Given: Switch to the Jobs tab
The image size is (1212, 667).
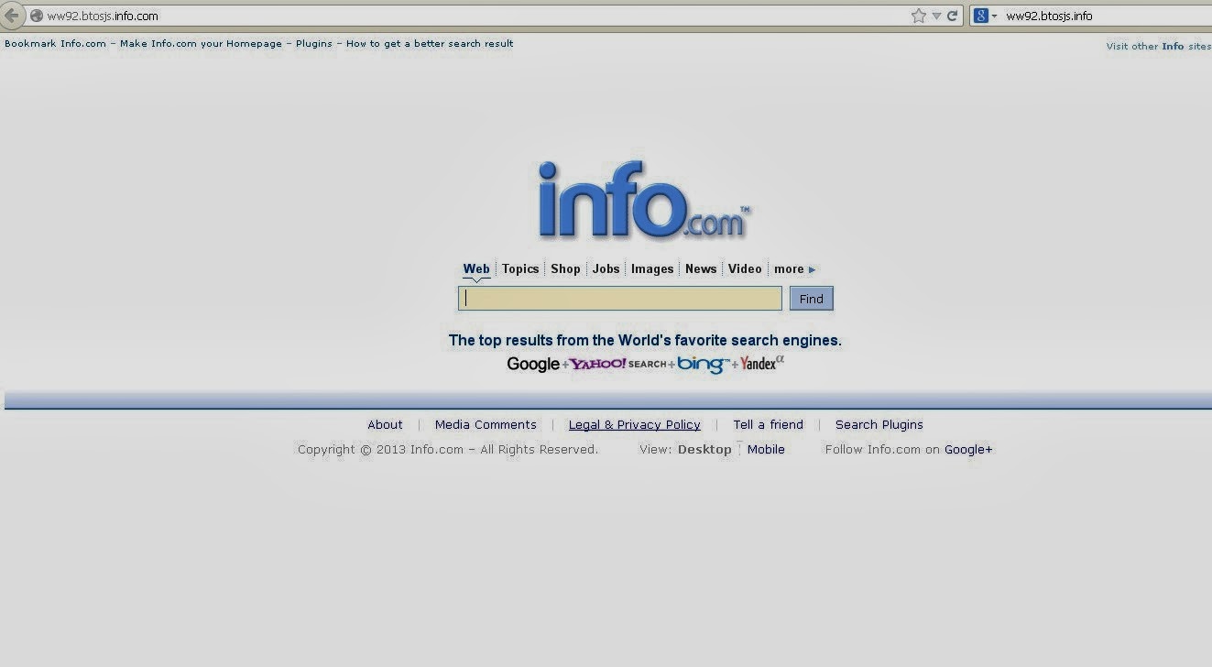Looking at the screenshot, I should coord(606,268).
